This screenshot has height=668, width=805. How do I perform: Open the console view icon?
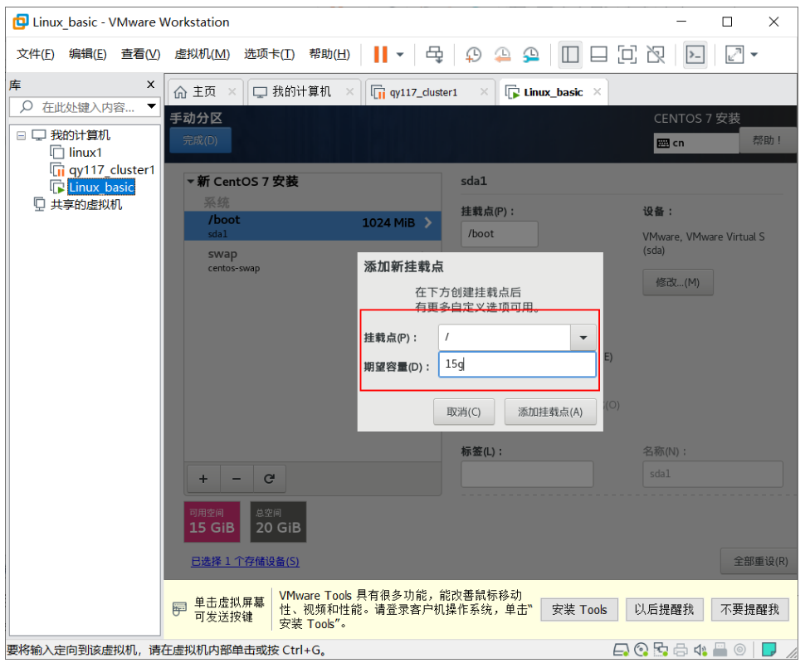tap(695, 55)
